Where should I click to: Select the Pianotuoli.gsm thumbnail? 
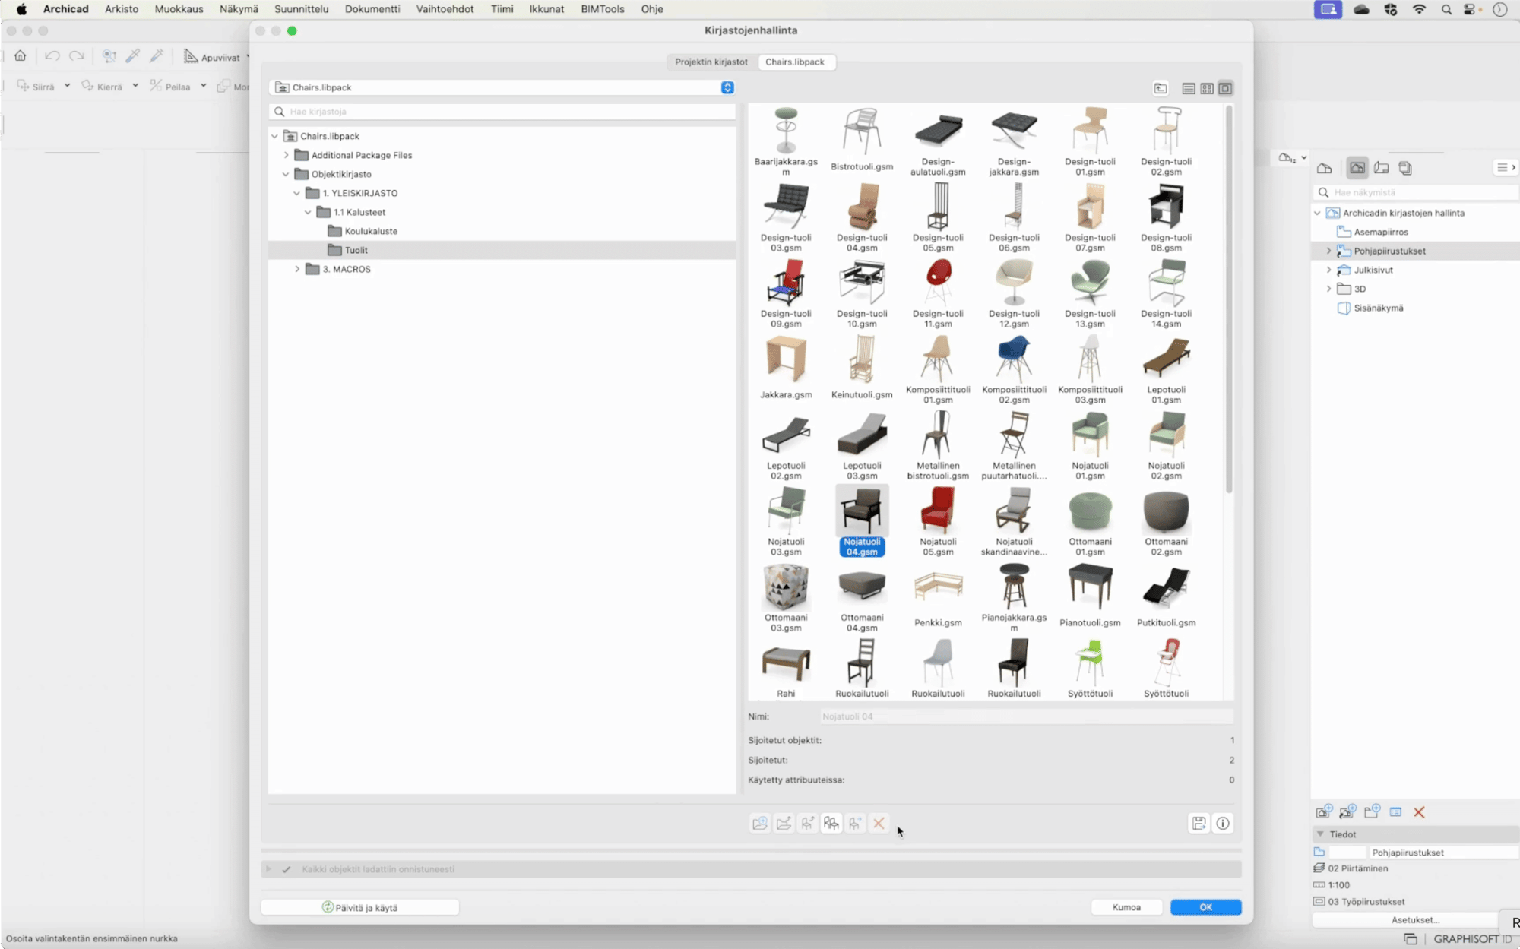[1090, 595]
